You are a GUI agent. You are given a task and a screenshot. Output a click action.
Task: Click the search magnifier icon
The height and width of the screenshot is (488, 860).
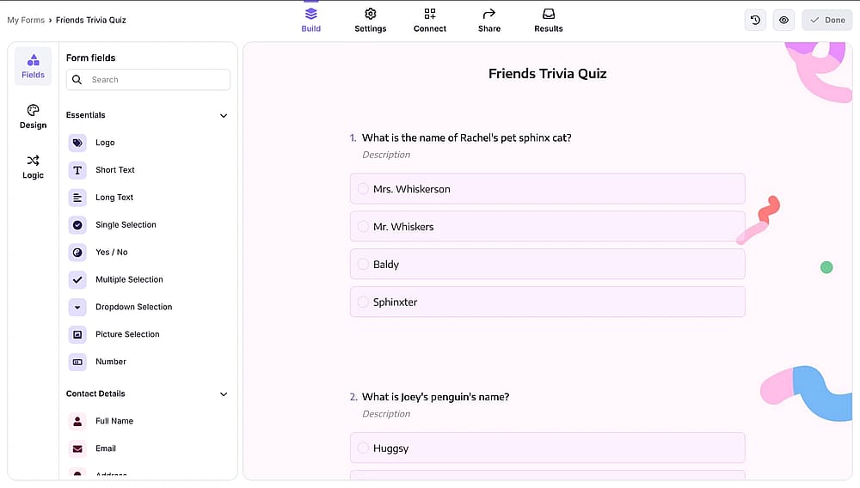(x=77, y=80)
